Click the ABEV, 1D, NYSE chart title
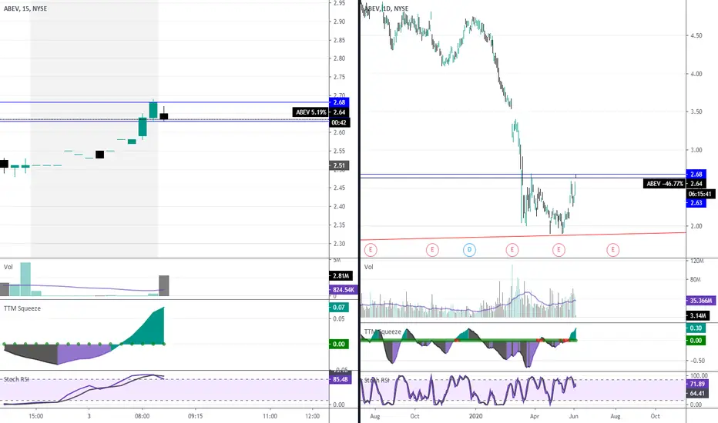 [x=388, y=8]
